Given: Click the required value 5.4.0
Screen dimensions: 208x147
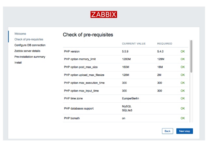Looking at the screenshot, I should click(x=160, y=51).
